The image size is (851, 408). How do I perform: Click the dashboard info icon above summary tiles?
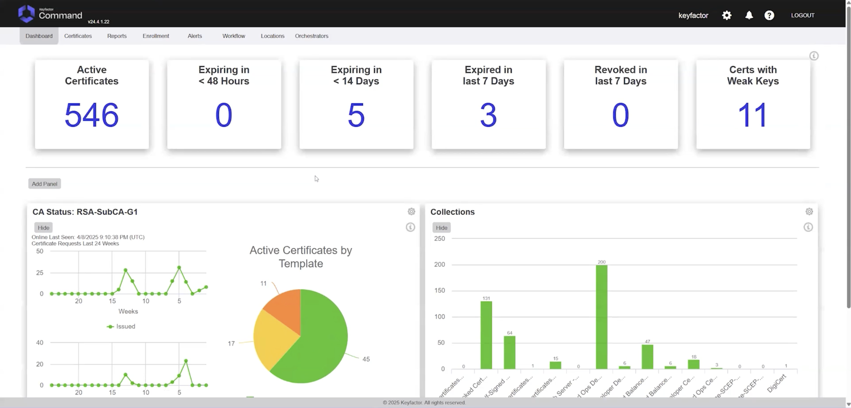click(x=814, y=56)
